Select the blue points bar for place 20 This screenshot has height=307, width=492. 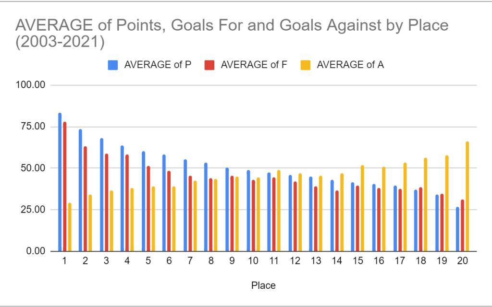pos(457,229)
